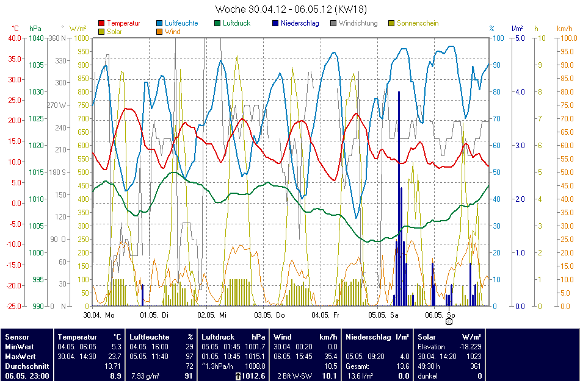Click the orange km/h axis unit label
Viewport: 580px width, 381px height.
pos(565,29)
